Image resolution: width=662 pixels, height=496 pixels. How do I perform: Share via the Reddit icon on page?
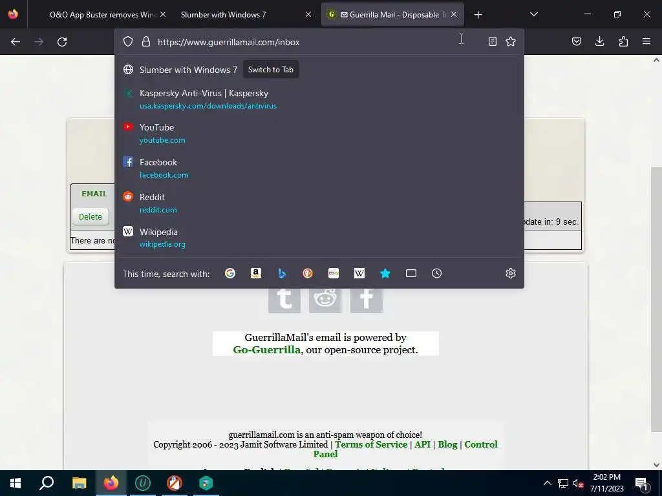325,300
